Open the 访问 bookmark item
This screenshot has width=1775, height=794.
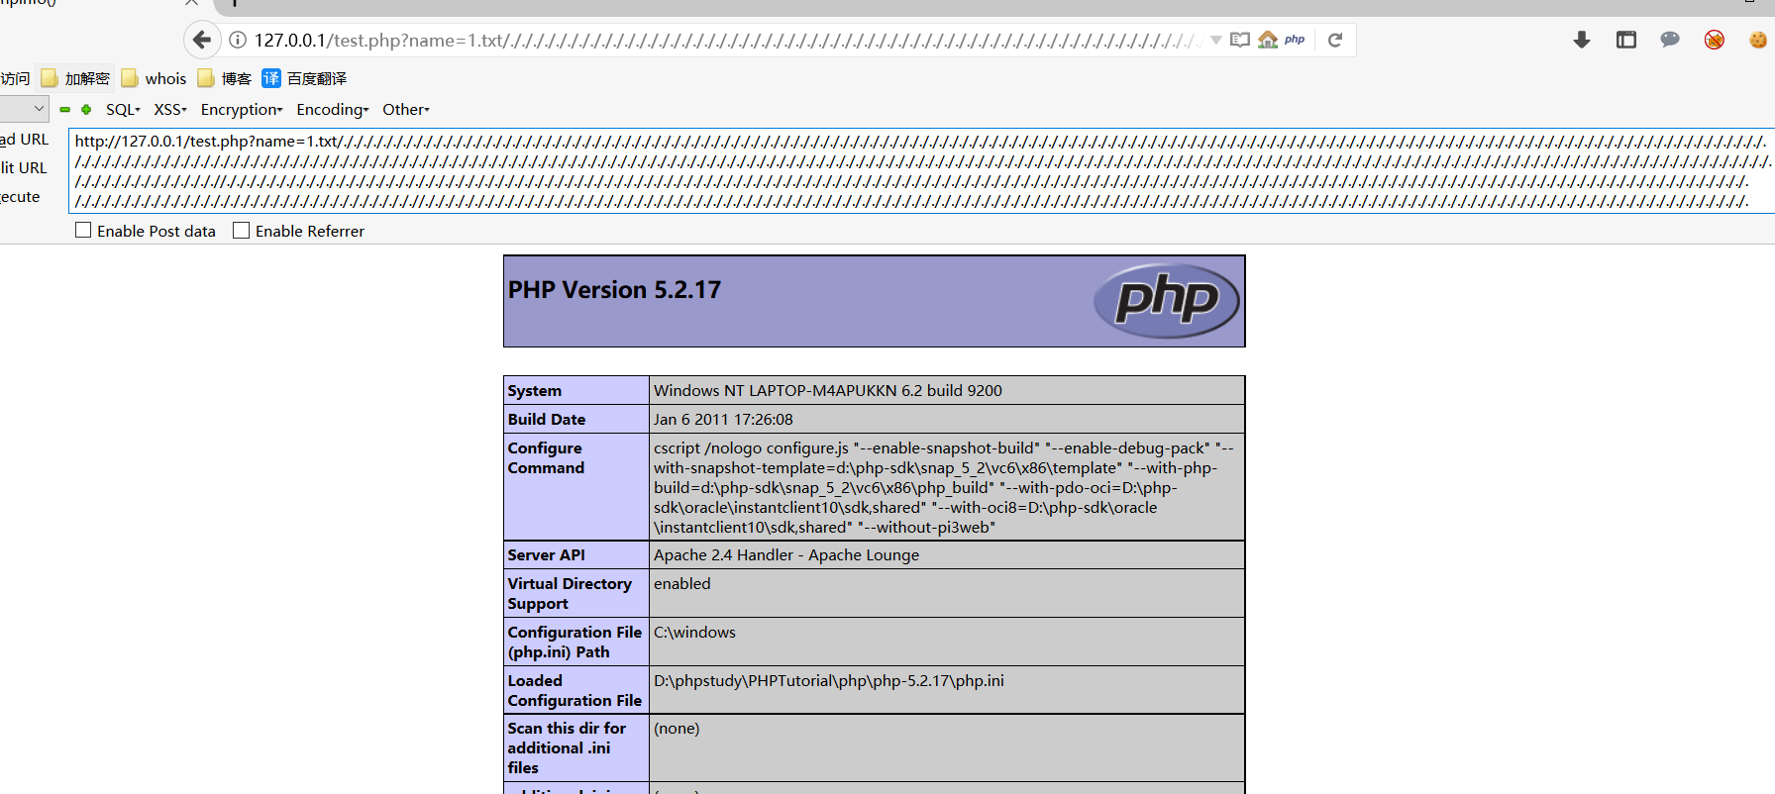(15, 78)
